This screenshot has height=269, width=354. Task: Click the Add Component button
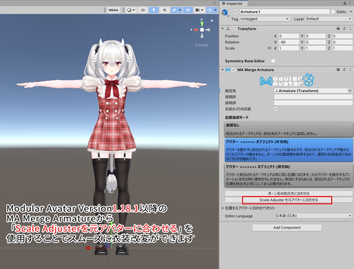[x=287, y=228]
